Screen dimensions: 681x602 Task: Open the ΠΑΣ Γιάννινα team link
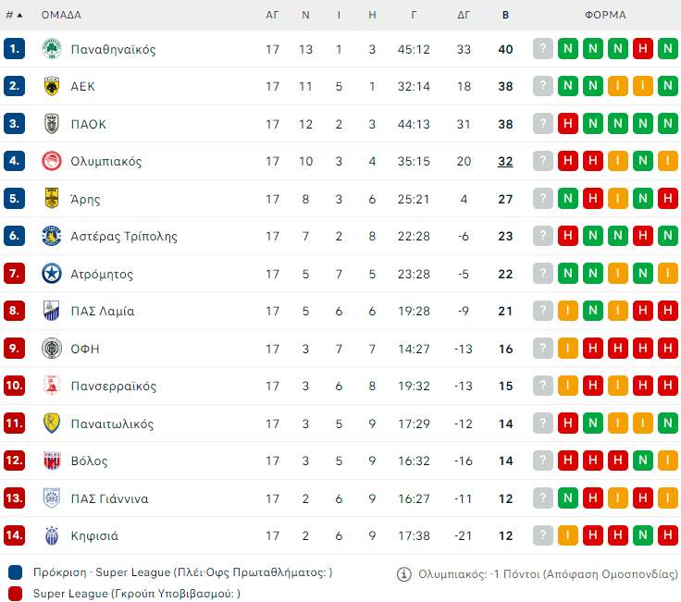click(x=109, y=498)
